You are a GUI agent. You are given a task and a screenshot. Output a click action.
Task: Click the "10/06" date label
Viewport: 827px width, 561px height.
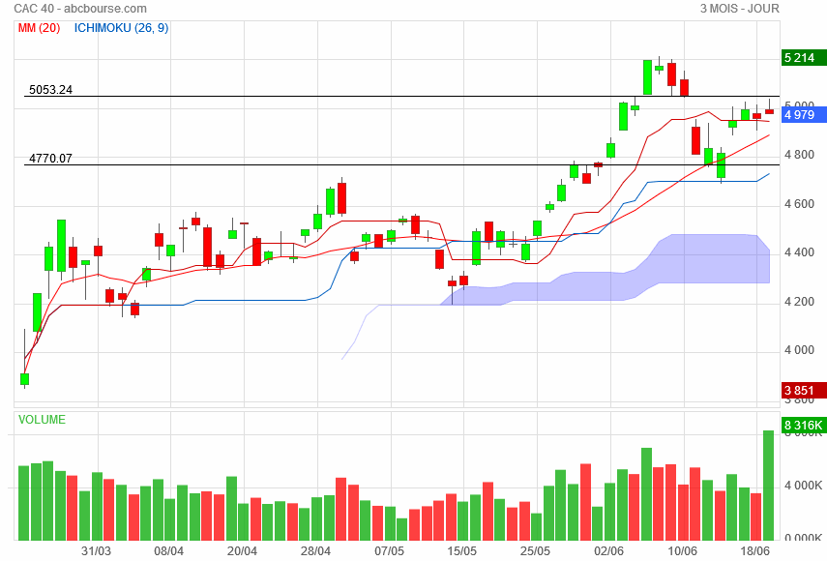coord(682,551)
